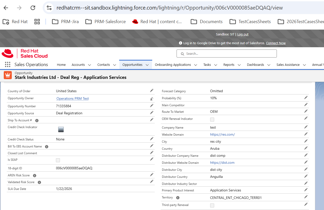
Task: Open the Dashboards tab
Action: pyautogui.click(x=255, y=65)
